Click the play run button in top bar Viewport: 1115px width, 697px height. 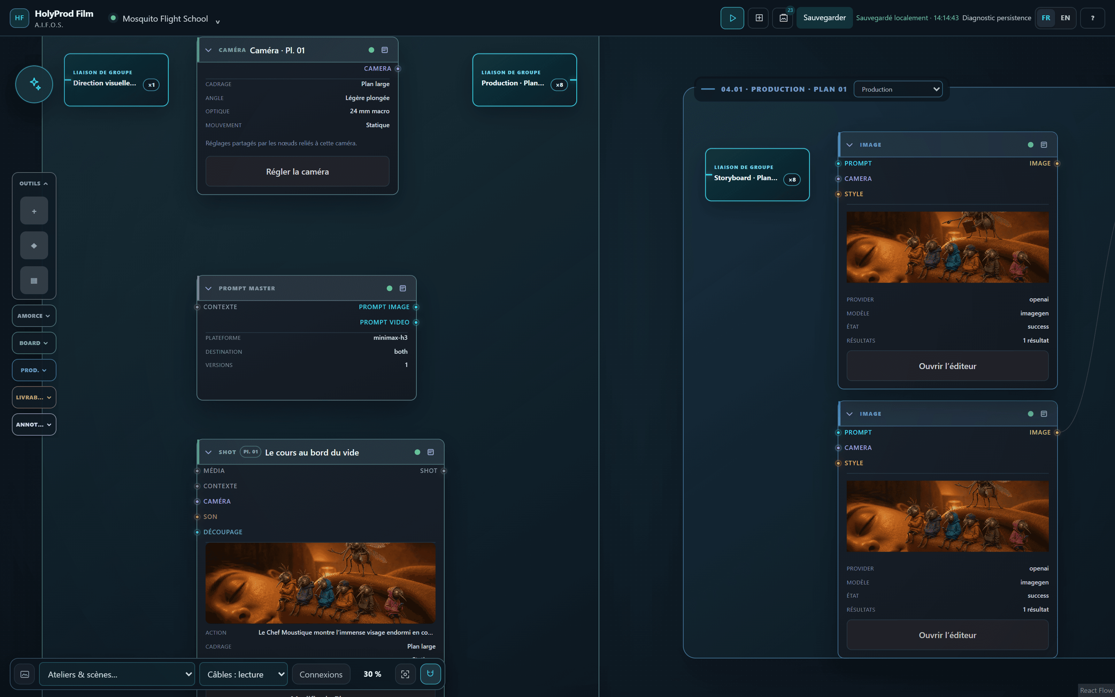732,18
